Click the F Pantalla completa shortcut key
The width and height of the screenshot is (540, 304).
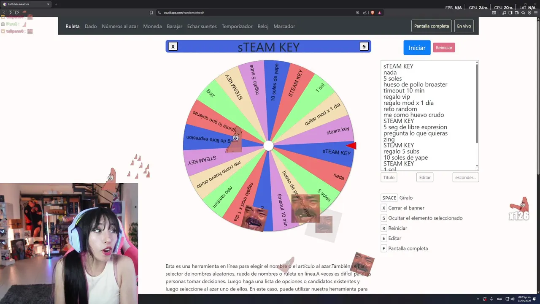pos(384,248)
